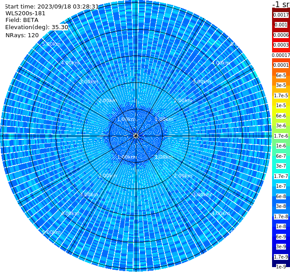Screen dimensions: 290x272
Task: Click the Field: BETA label
Action: coord(22,20)
